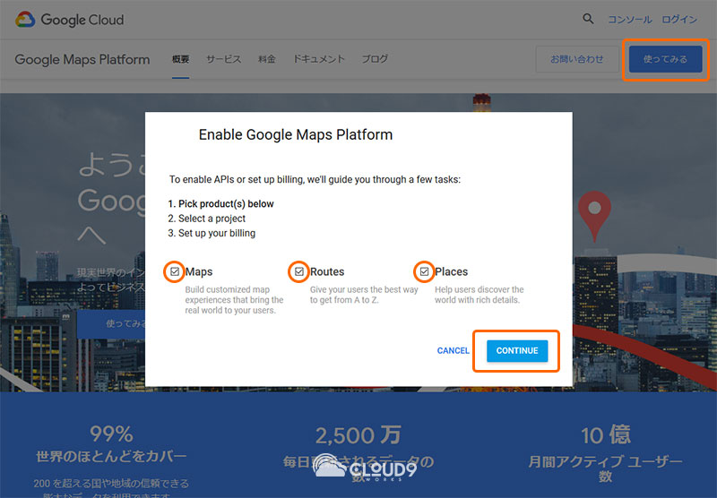The height and width of the screenshot is (498, 717).
Task: Click the Google Cloud logo
Action: click(70, 20)
